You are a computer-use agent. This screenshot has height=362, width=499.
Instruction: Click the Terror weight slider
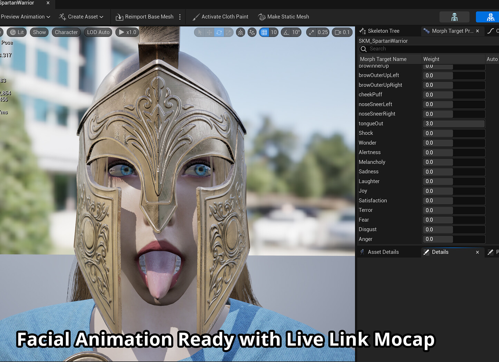(454, 210)
